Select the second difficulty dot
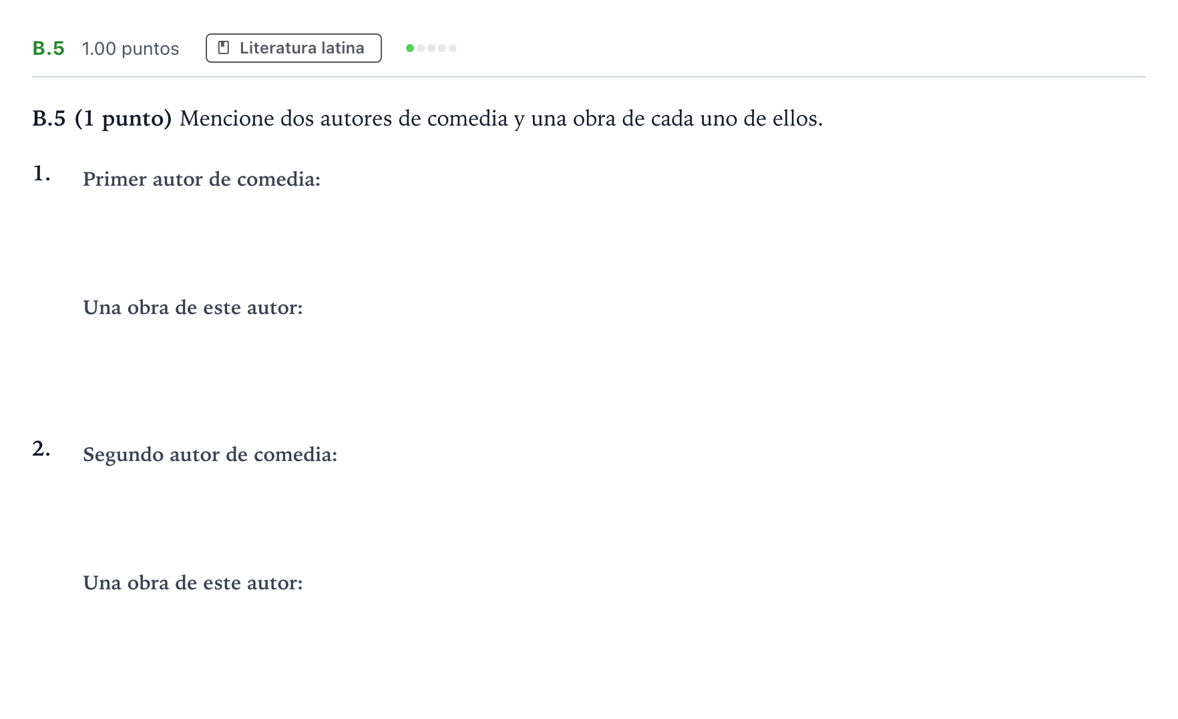Screen dimensions: 1178x719 [x=421, y=48]
